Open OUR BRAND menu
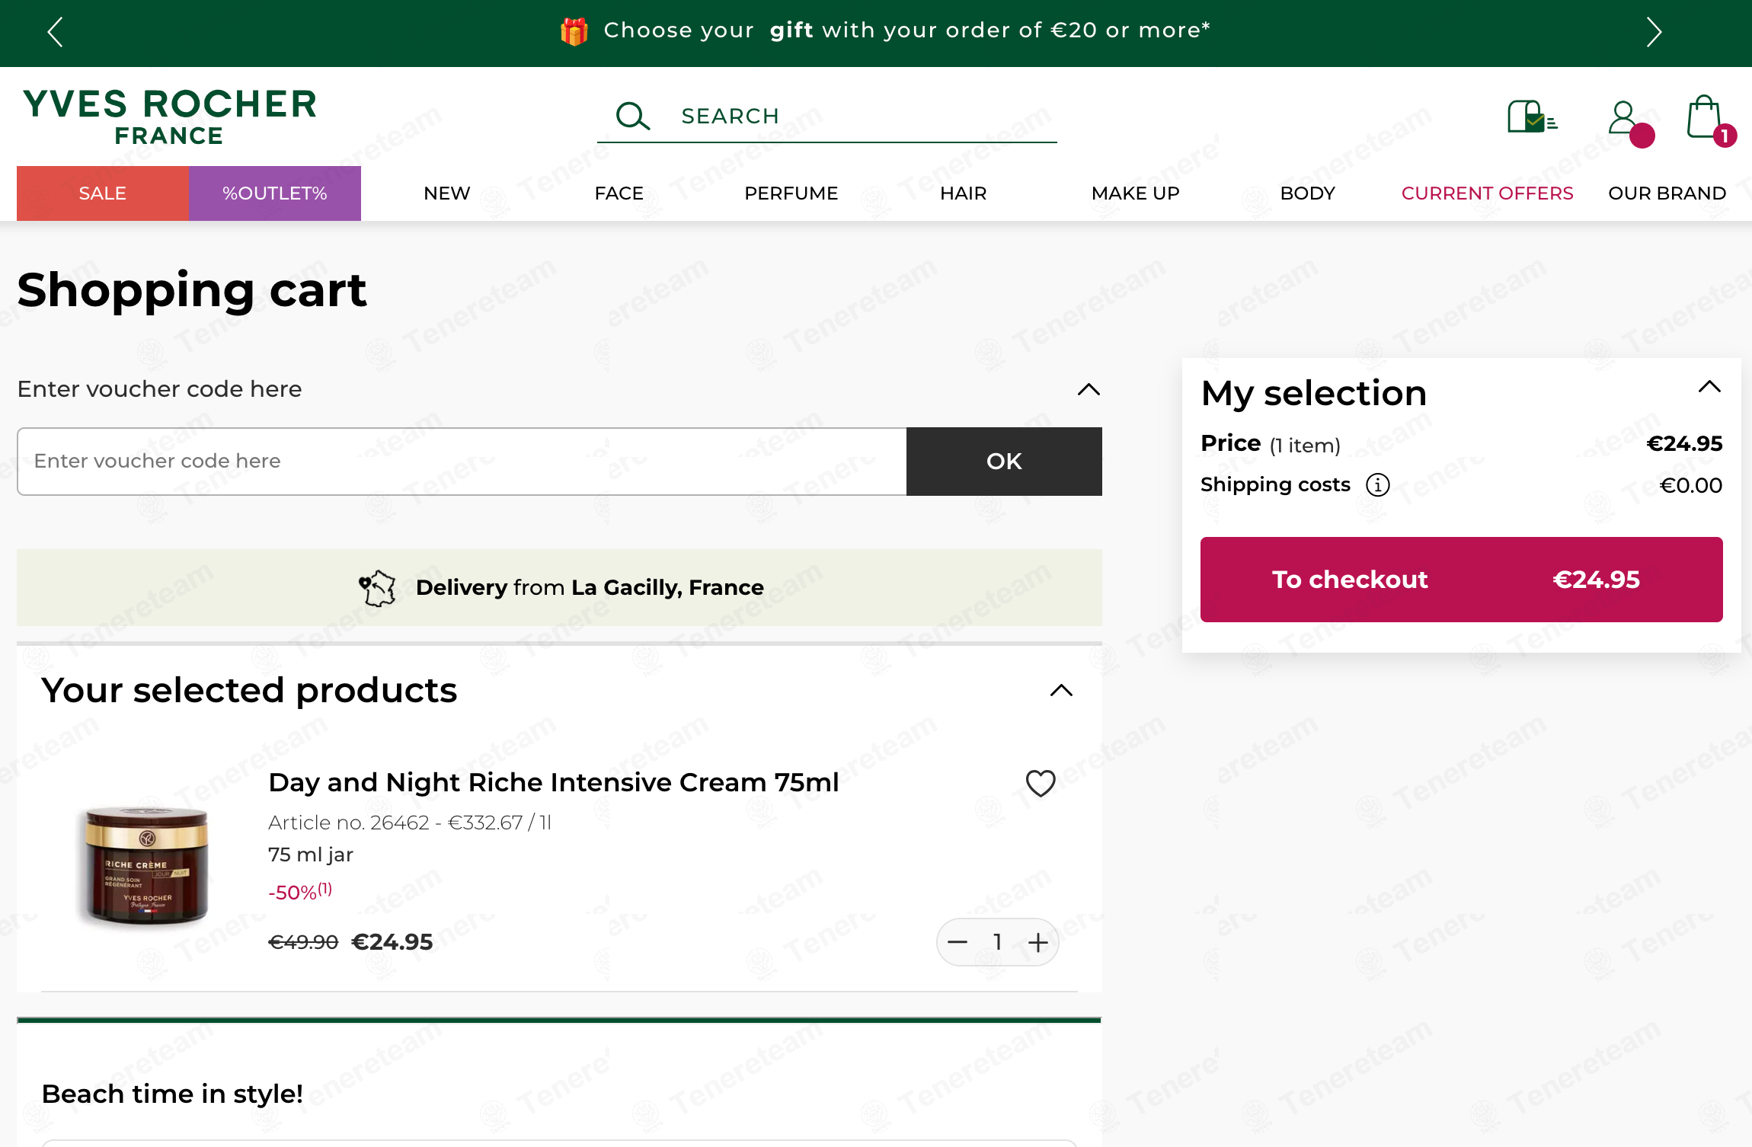This screenshot has height=1147, width=1752. (1667, 193)
